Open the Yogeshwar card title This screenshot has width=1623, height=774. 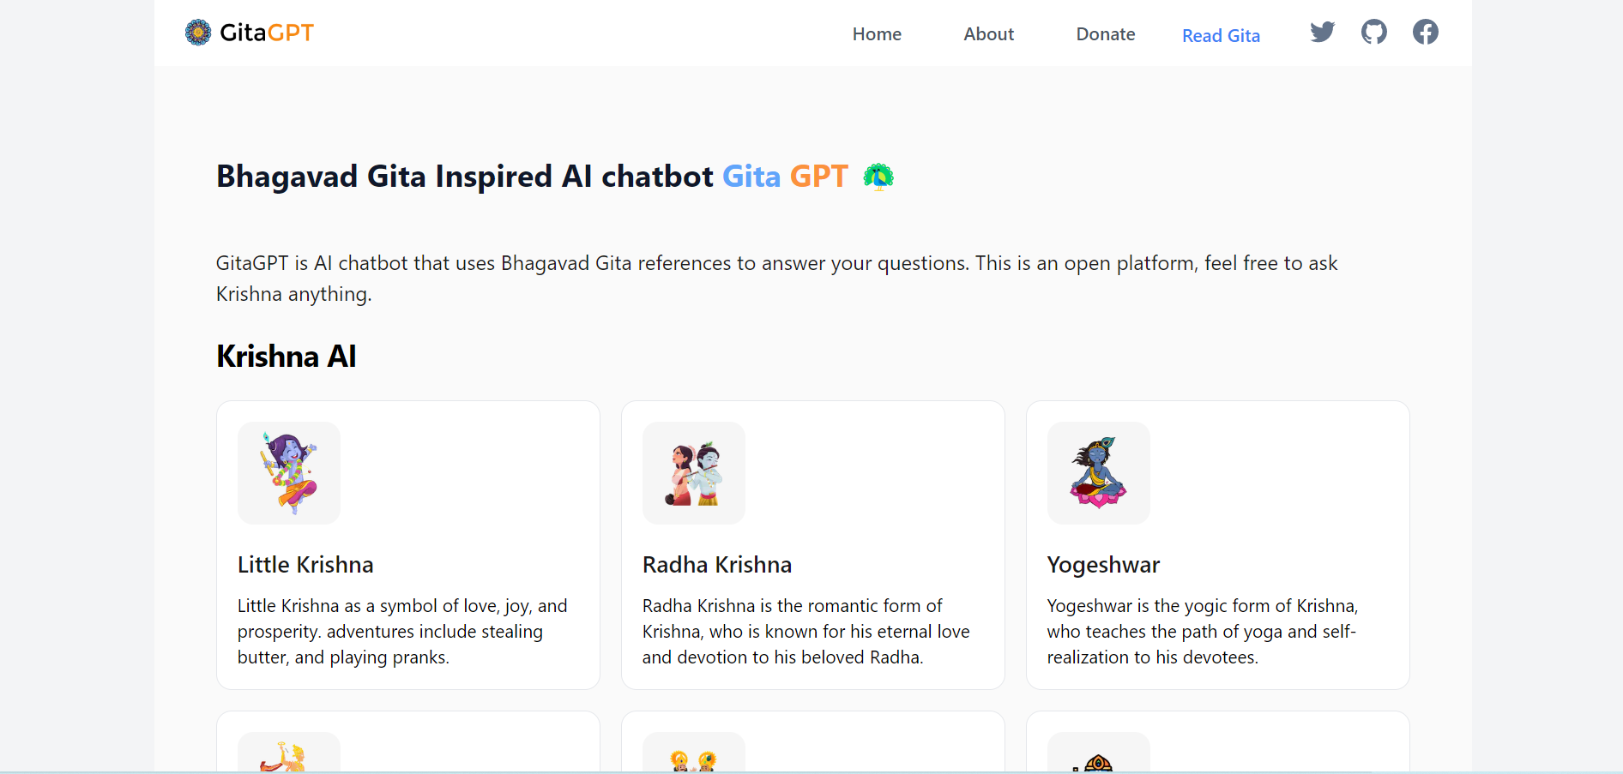click(x=1103, y=565)
